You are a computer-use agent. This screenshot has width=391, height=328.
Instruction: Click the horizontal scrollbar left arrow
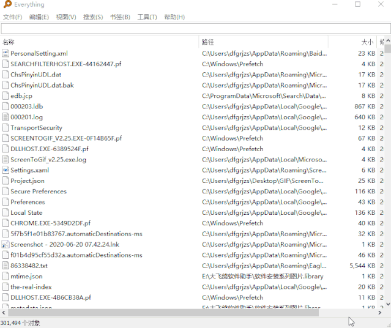(4, 312)
